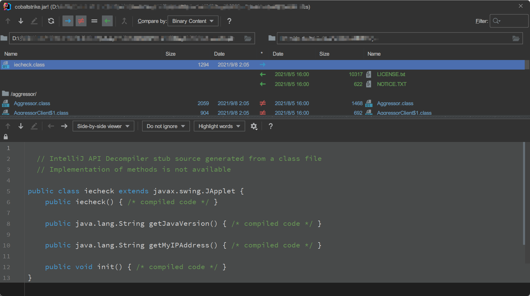Sort by right Name column header
The height and width of the screenshot is (296, 530).
[x=374, y=54]
